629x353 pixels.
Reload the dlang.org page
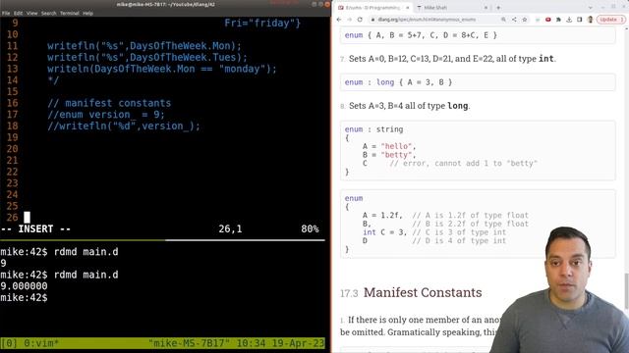coord(360,20)
